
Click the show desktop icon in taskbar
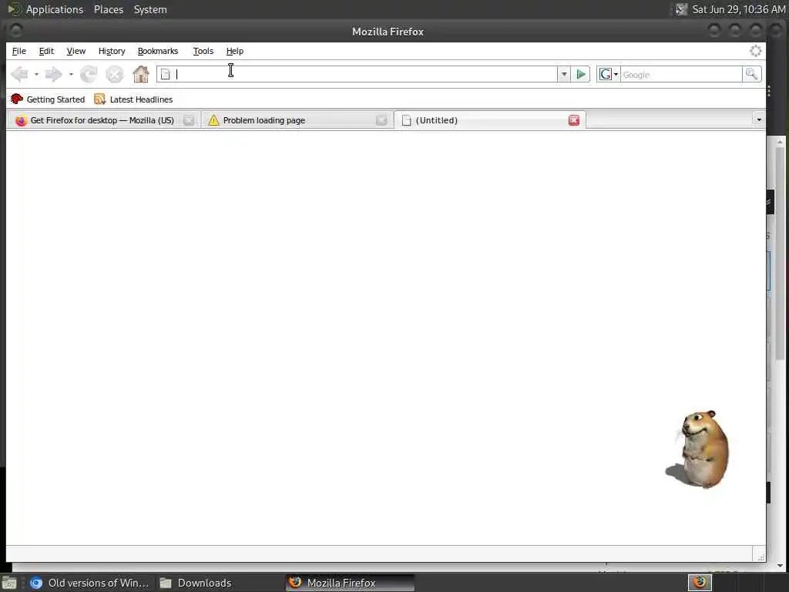click(x=9, y=583)
